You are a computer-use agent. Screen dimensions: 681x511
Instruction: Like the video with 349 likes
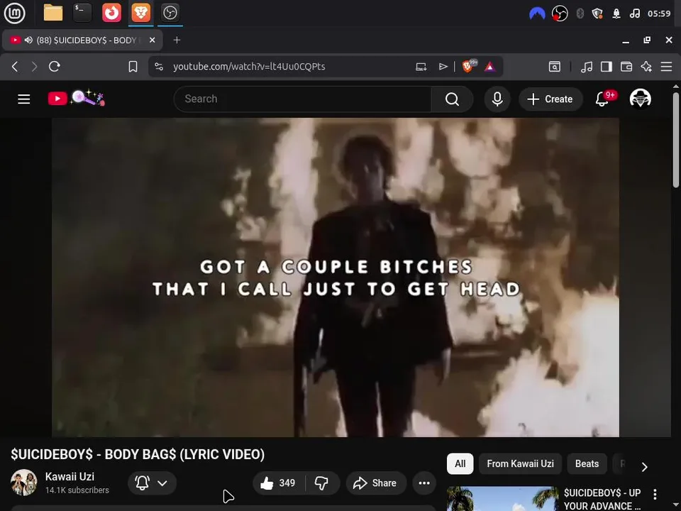pos(278,483)
